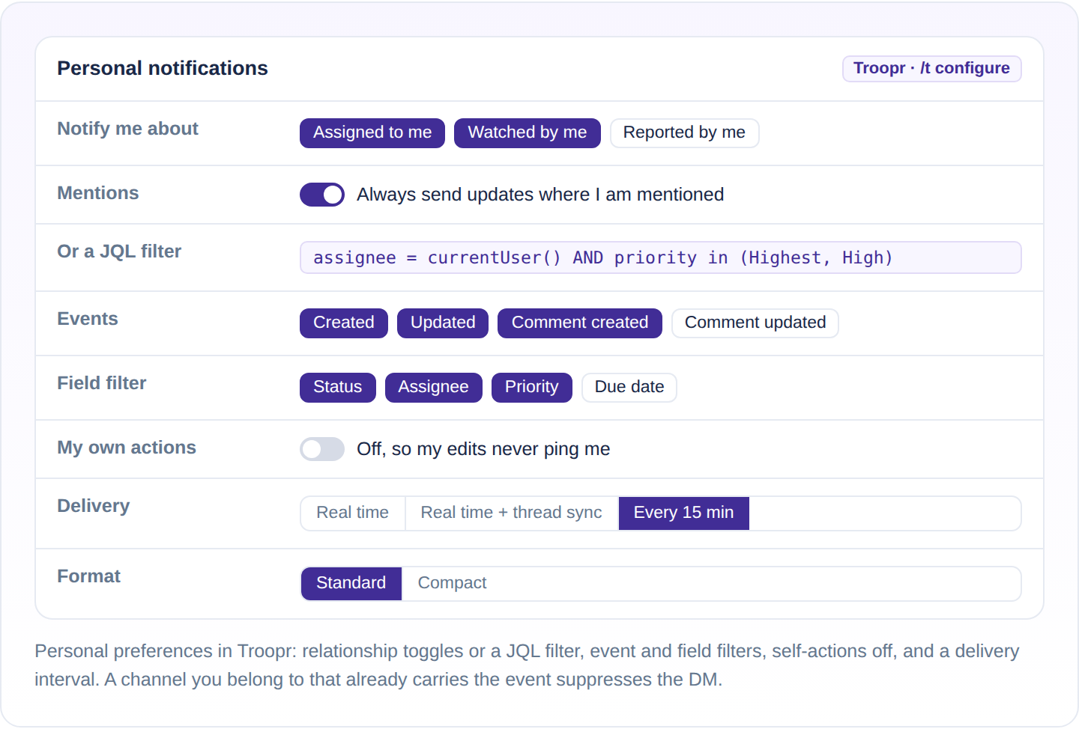
Task: Click the Delivery row label
Action: 94,506
